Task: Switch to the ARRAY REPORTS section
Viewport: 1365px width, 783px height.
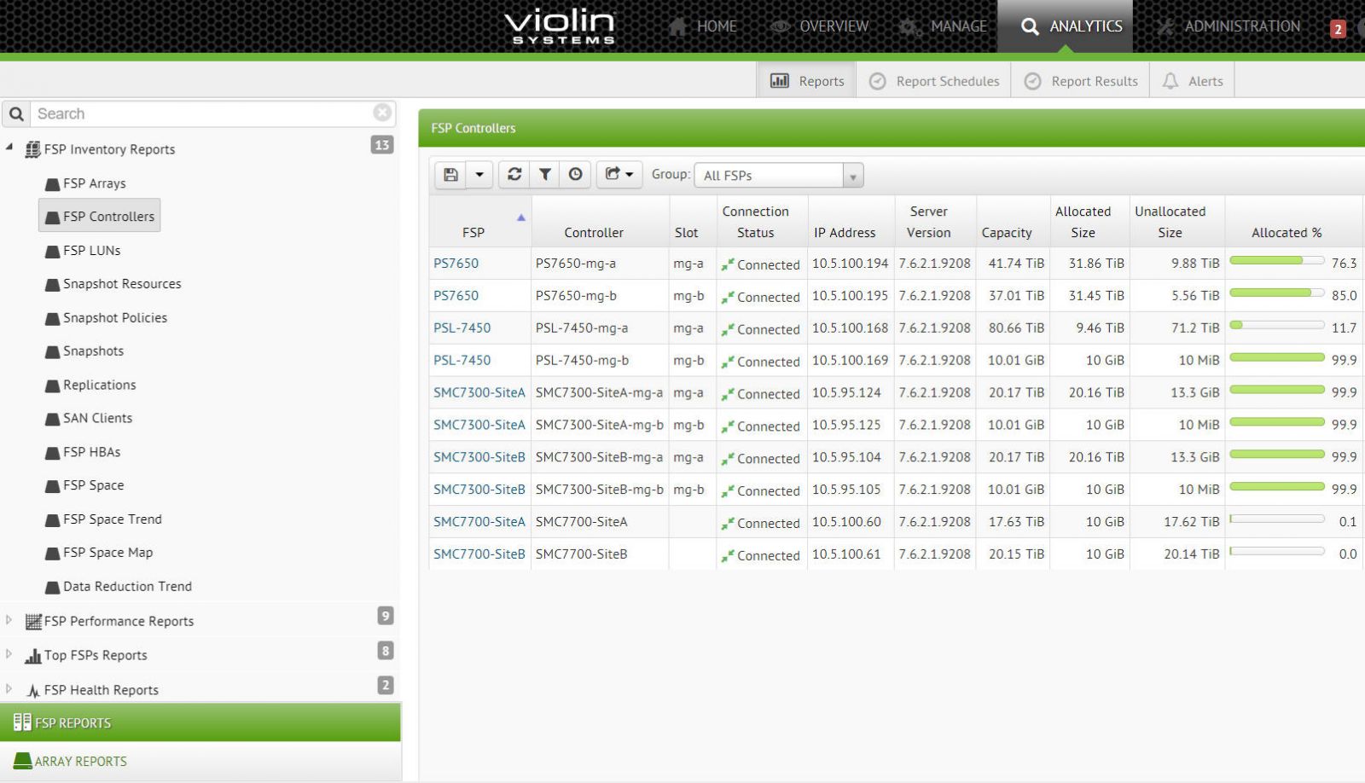Action: point(200,761)
